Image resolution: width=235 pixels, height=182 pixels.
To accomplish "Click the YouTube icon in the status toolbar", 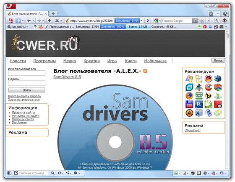I will (x=41, y=27).
